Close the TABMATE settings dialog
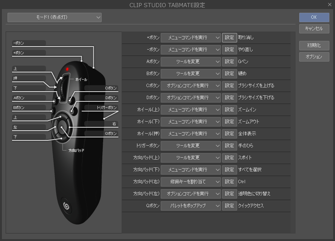335x241 pixels. (x=330, y=5)
